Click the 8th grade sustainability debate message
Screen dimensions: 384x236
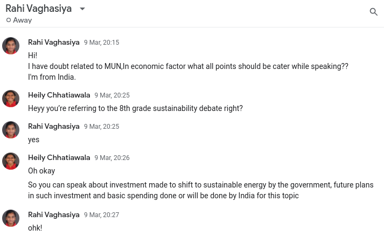point(135,108)
